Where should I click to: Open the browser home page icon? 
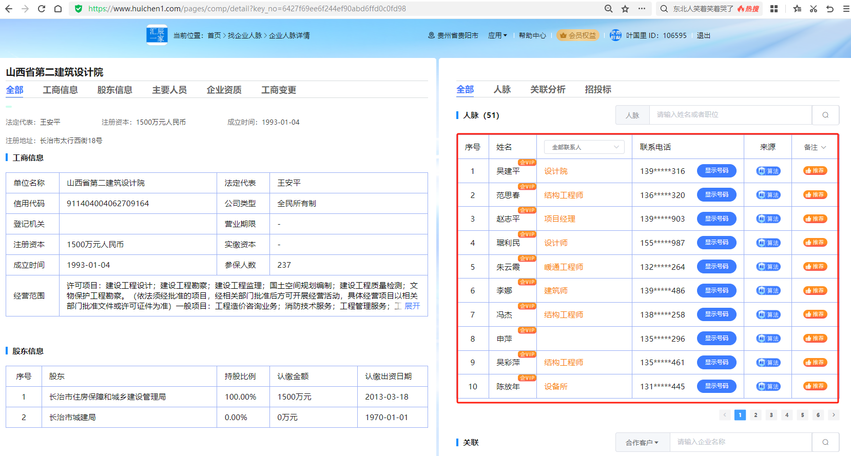58,9
